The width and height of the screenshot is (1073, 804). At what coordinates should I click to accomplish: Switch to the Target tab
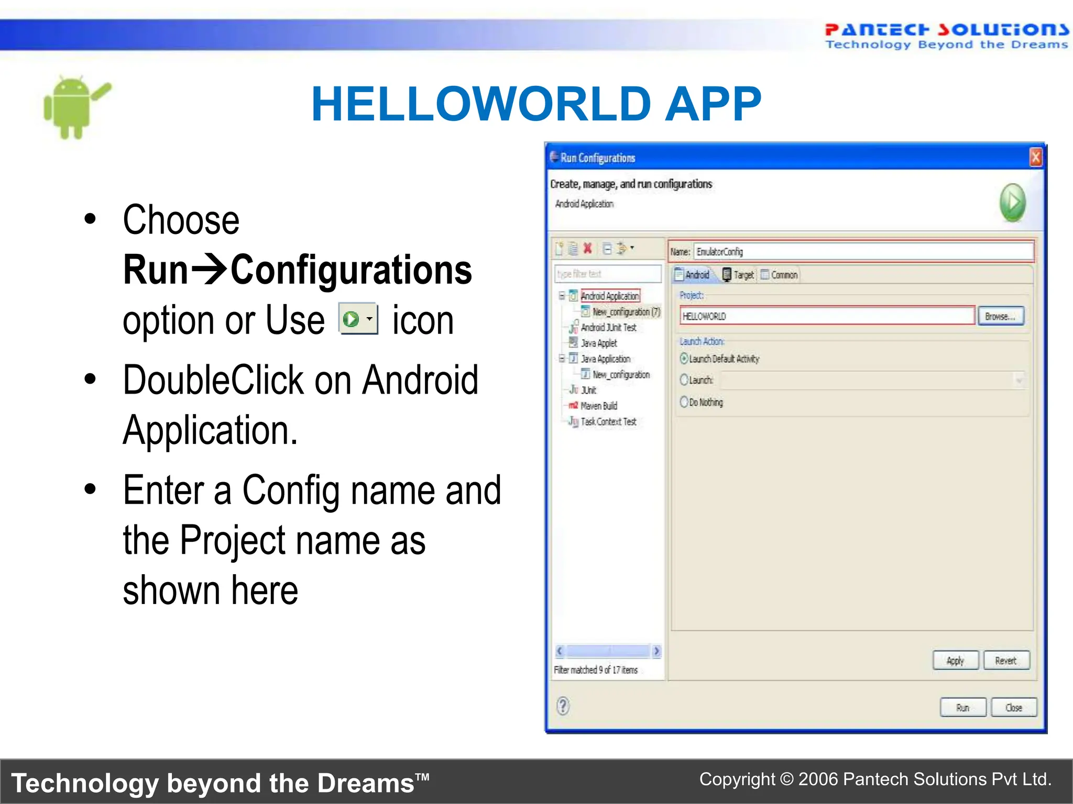point(738,274)
